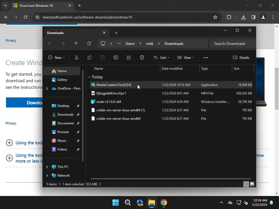Click the Explorer Up arrow button

pos(76,44)
